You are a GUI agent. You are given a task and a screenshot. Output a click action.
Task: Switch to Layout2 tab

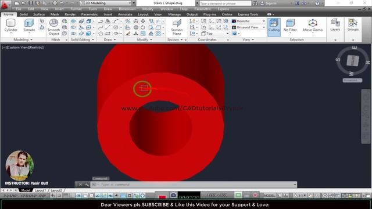[56, 190]
